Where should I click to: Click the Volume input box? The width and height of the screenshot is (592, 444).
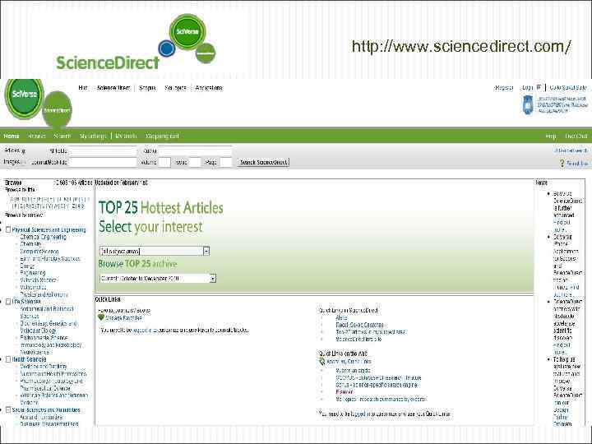point(164,162)
